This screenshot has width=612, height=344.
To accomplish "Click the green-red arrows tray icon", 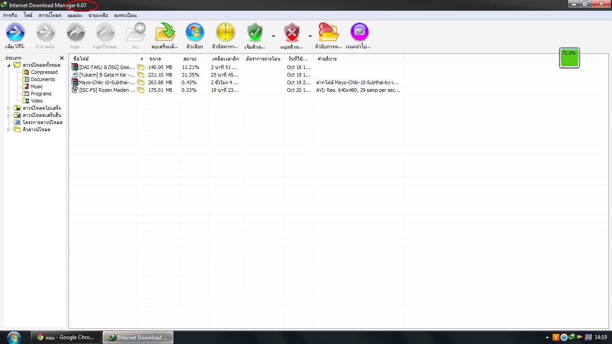I will tap(579, 337).
